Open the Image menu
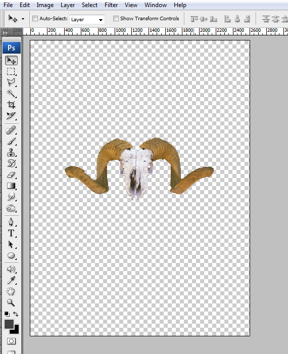Screen dimensions: 288x354 coord(45,5)
